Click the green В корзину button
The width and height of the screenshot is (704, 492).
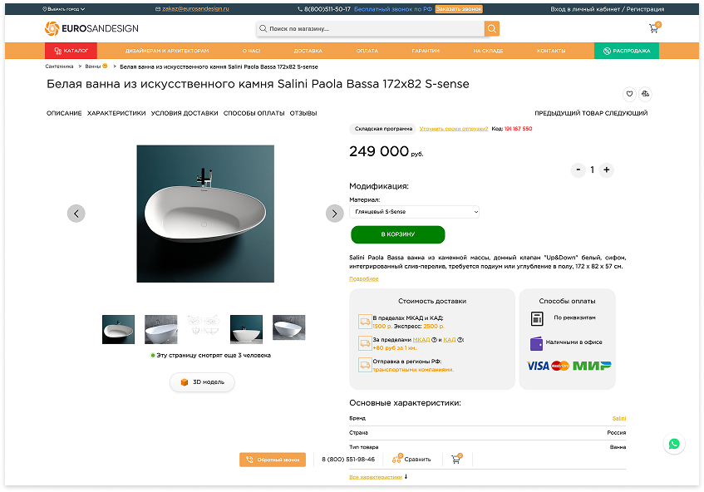click(398, 234)
